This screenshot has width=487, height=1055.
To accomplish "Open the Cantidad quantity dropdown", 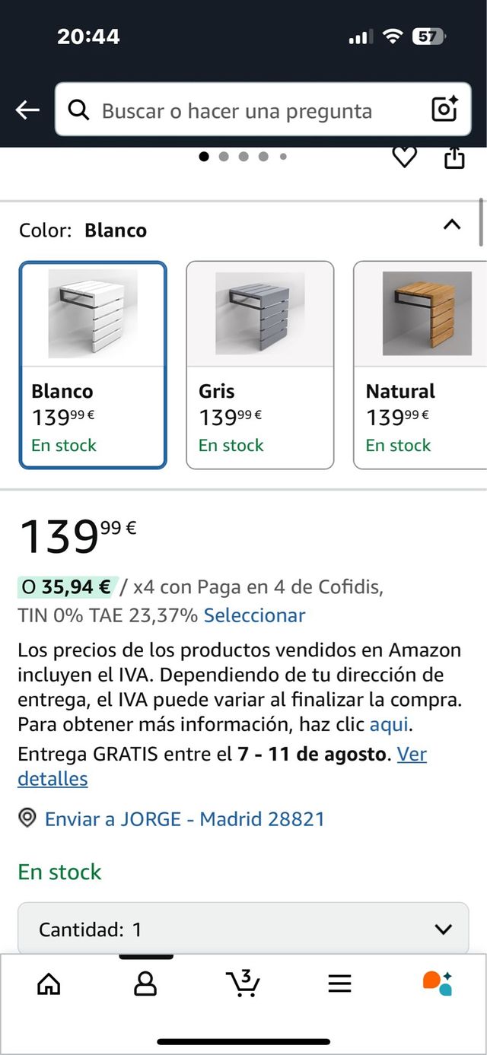I will pos(242,929).
